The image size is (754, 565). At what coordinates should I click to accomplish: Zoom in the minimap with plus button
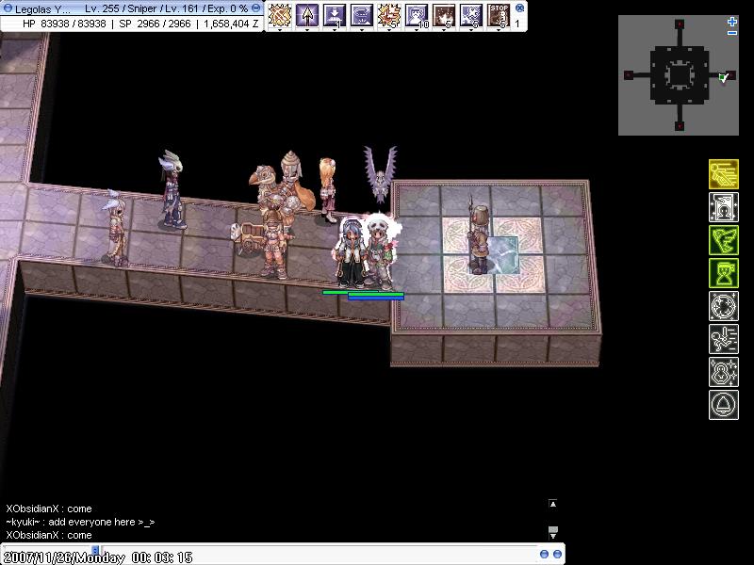click(732, 22)
